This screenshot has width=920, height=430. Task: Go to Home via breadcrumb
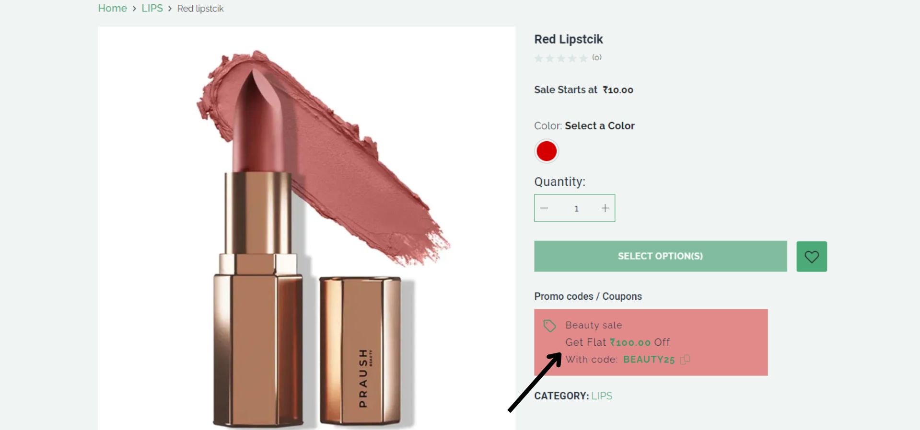tap(112, 8)
